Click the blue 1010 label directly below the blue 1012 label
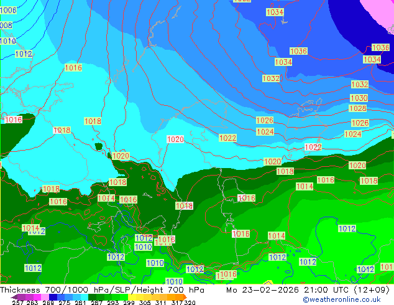394x305 pixels. (x=143, y=247)
